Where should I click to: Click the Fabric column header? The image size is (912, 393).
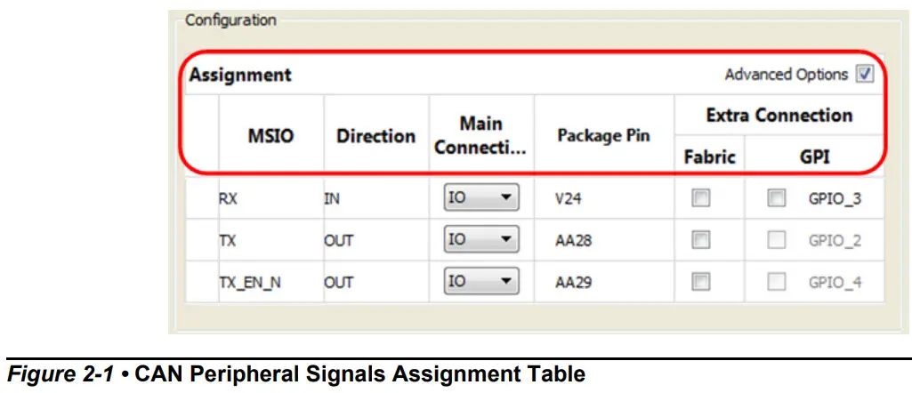pos(709,157)
